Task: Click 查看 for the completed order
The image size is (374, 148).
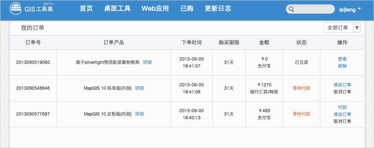Action: [x=342, y=59]
